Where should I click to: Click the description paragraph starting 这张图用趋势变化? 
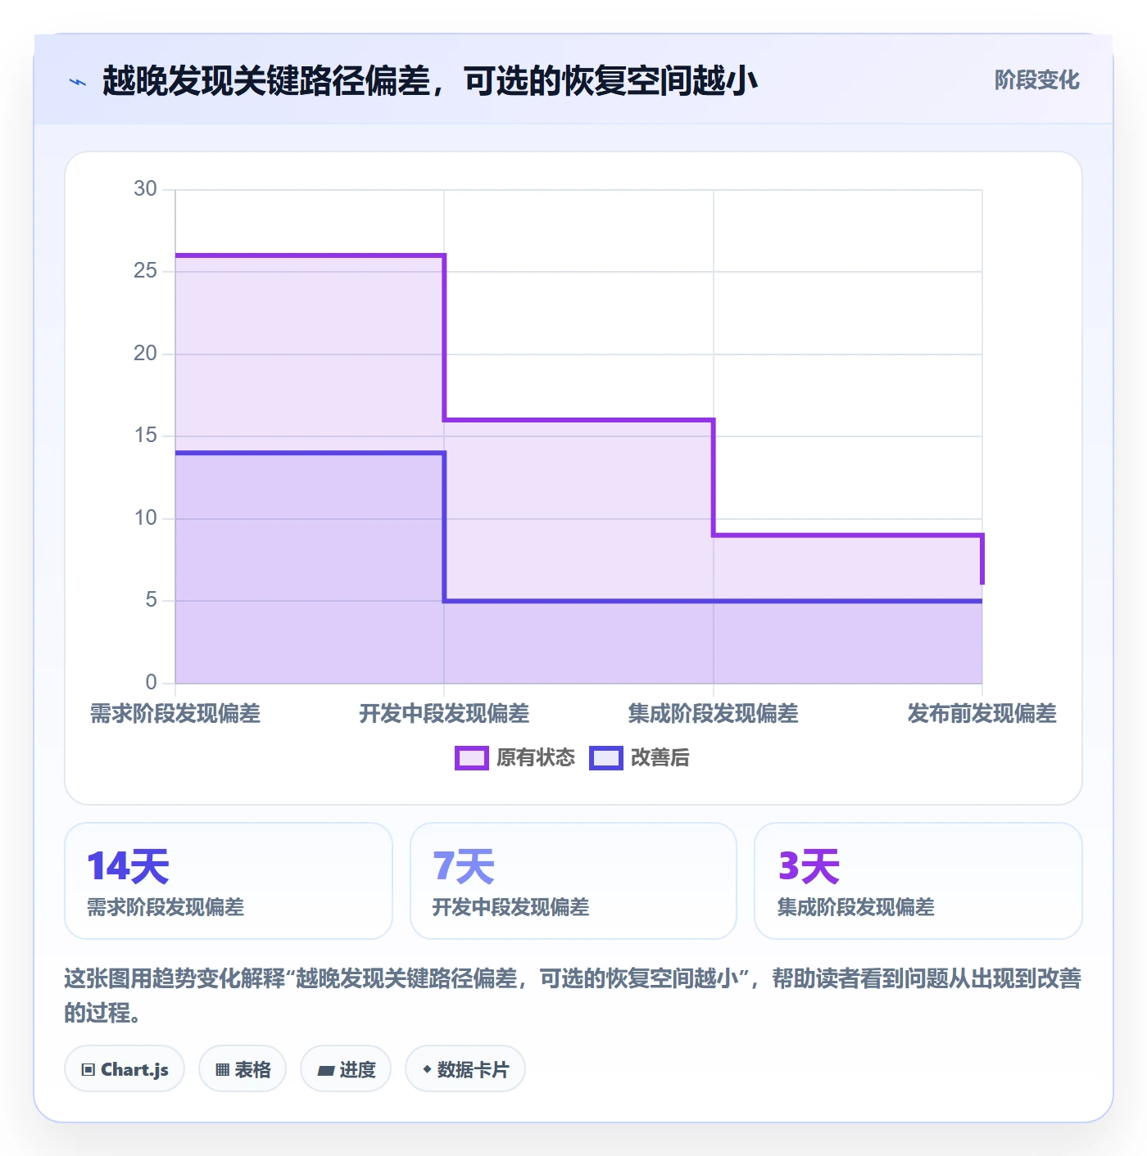pyautogui.click(x=573, y=996)
